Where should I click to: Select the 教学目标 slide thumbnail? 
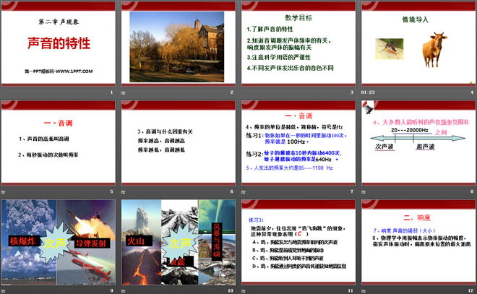pos(298,44)
